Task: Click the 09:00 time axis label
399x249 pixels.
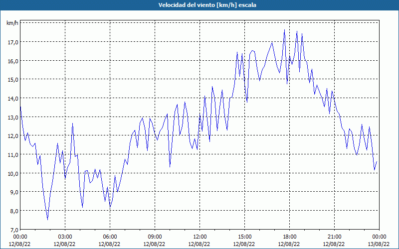Action: (155, 237)
